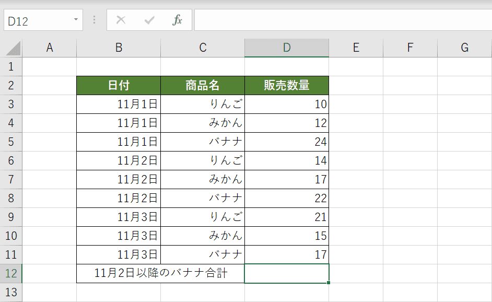Select column E header
492x302 pixels.
coord(356,48)
